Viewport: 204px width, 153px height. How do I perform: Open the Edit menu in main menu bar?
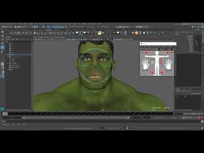pos(5,24)
